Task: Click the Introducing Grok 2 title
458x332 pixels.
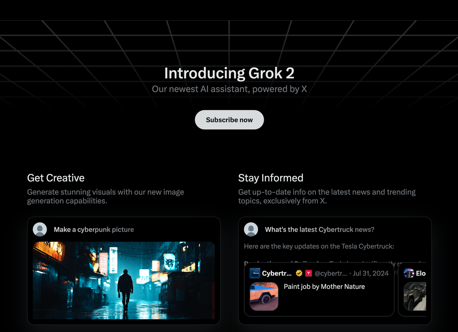Action: tap(229, 73)
